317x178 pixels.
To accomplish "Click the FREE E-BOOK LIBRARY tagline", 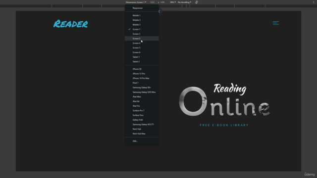I will tap(224, 125).
